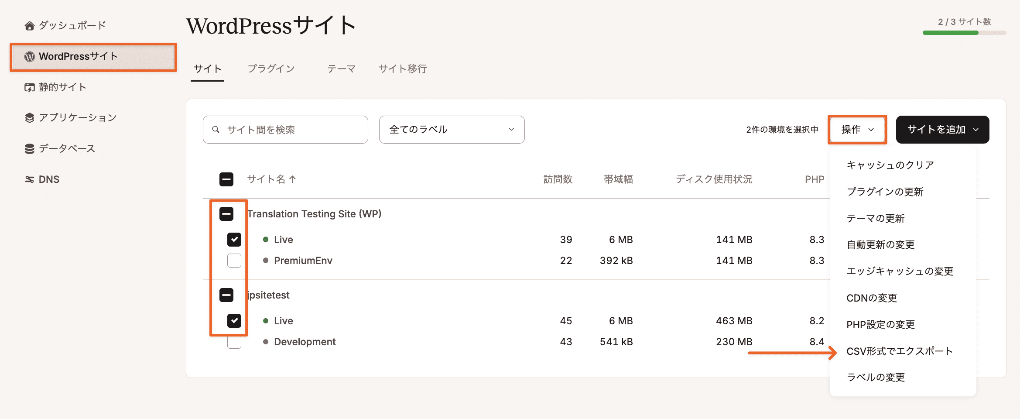Toggle the select-all checkbox in table header
Image resolution: width=1020 pixels, height=419 pixels.
226,179
